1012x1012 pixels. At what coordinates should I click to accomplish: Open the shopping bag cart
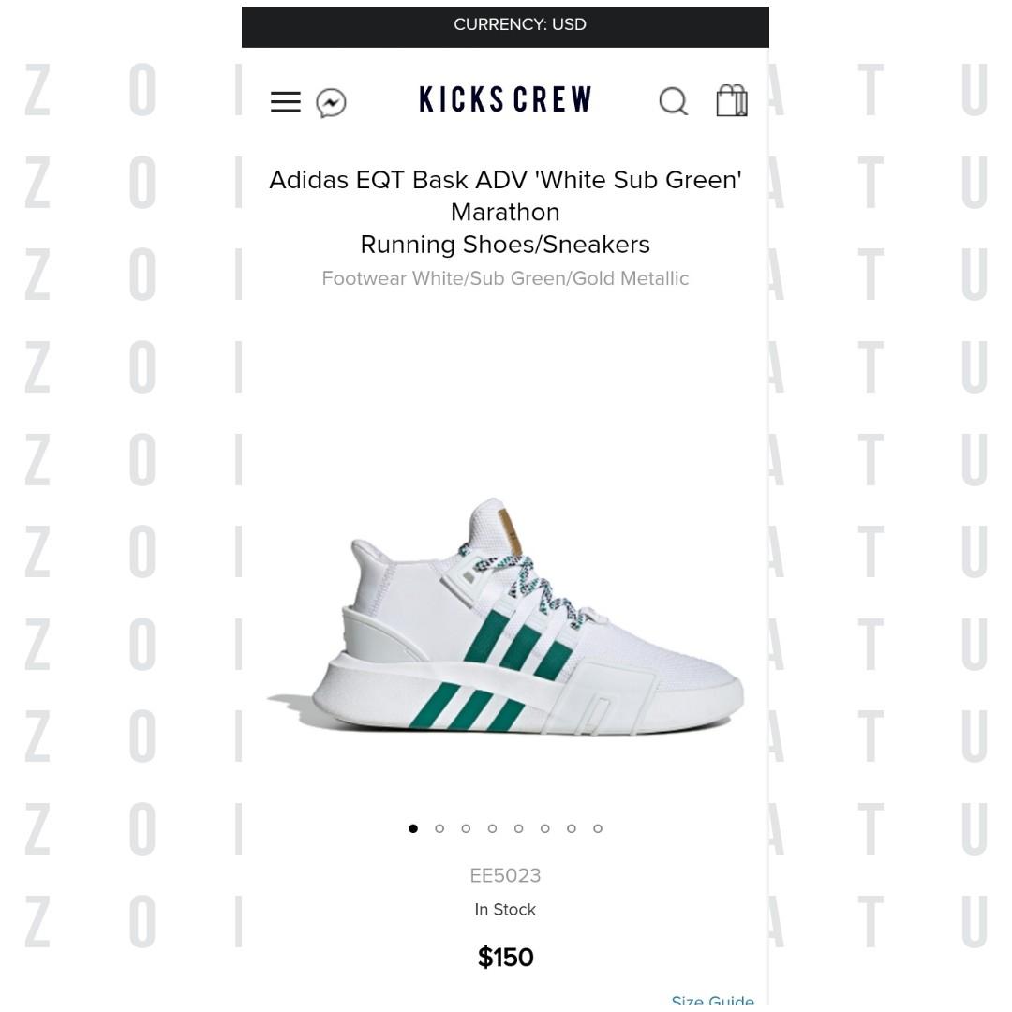coord(732,100)
